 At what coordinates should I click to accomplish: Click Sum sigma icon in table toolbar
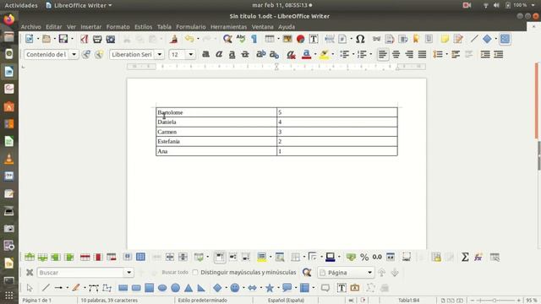[465, 257]
